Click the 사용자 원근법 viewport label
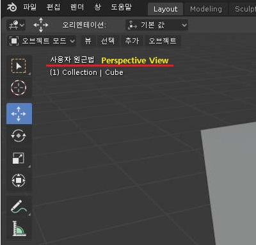The width and height of the screenshot is (256, 245). pyautogui.click(x=72, y=59)
